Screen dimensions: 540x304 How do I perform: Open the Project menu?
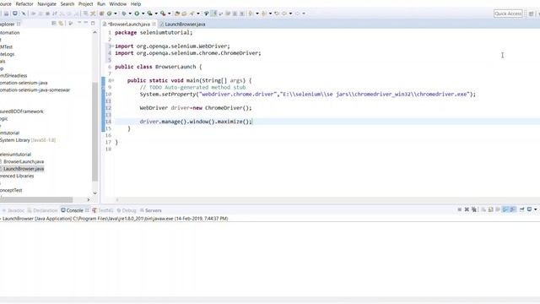point(86,3)
